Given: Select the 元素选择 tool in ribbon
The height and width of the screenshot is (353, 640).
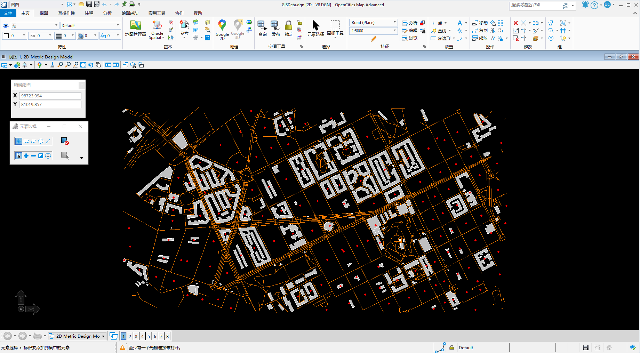Looking at the screenshot, I should point(315,30).
